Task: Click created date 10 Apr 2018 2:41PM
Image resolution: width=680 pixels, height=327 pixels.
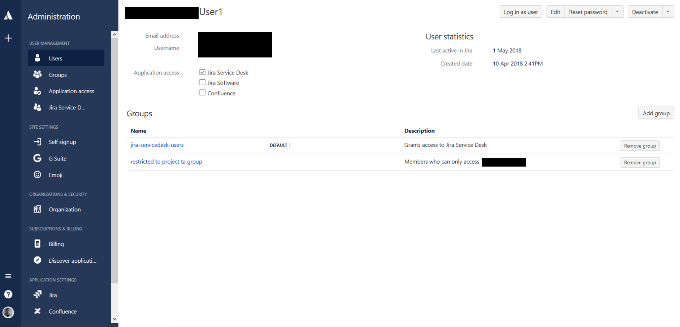Action: coord(517,64)
